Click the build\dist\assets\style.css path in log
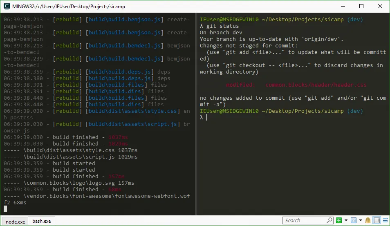 [132, 111]
